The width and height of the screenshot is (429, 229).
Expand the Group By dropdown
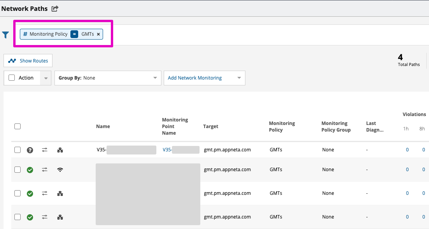point(108,78)
